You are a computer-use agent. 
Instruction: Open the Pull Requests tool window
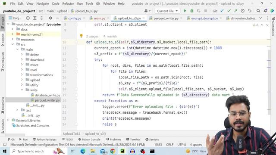click(3, 62)
